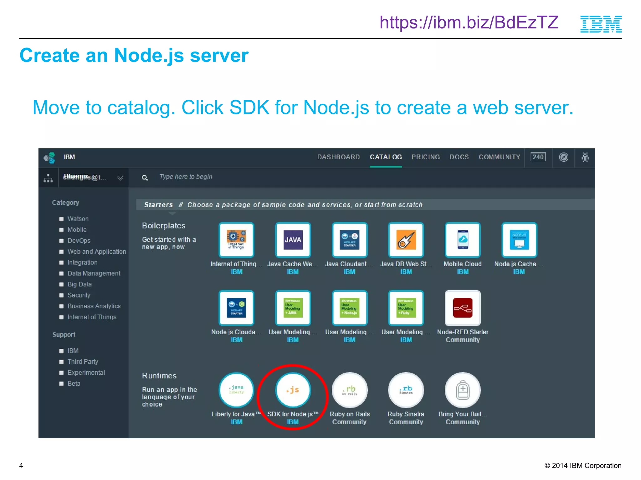Choose the Java DB Web Starter icon

click(x=406, y=240)
